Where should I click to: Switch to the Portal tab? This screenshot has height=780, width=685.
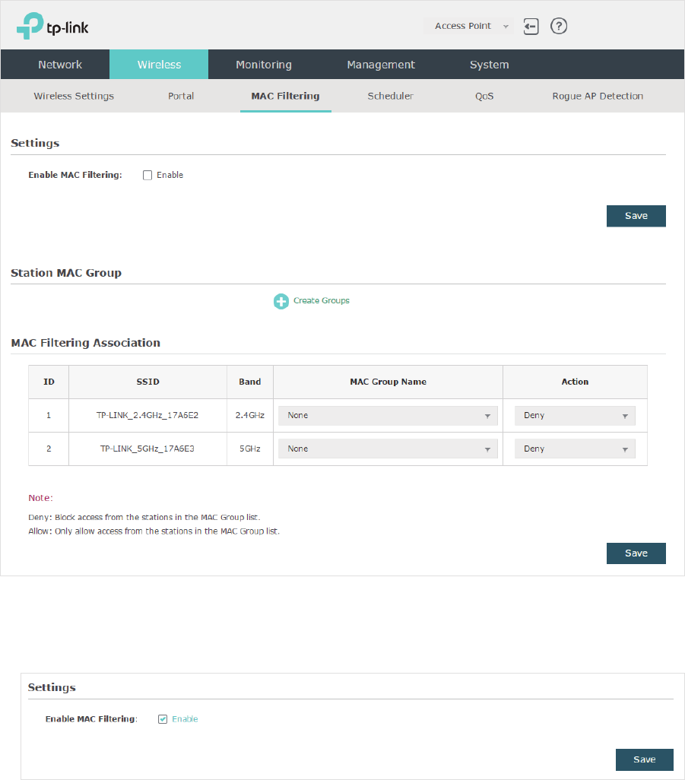click(181, 96)
